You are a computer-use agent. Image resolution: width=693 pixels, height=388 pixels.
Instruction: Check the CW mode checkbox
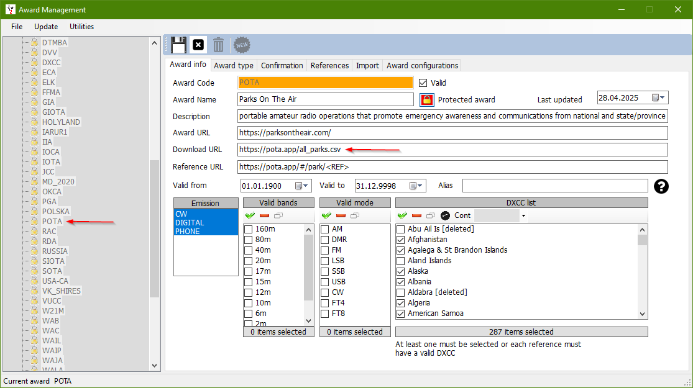[x=325, y=292]
